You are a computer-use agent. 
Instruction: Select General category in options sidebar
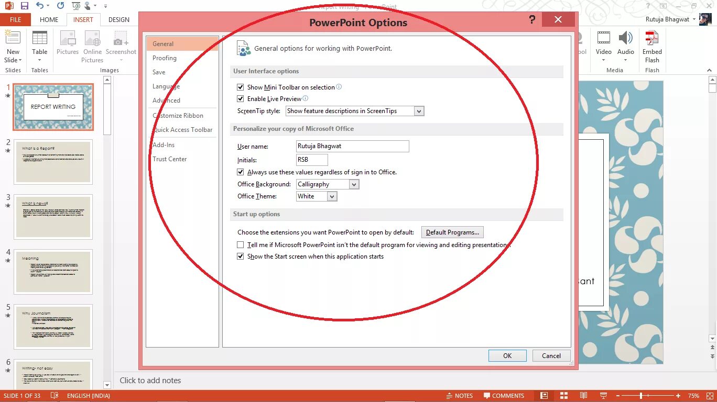(182, 44)
